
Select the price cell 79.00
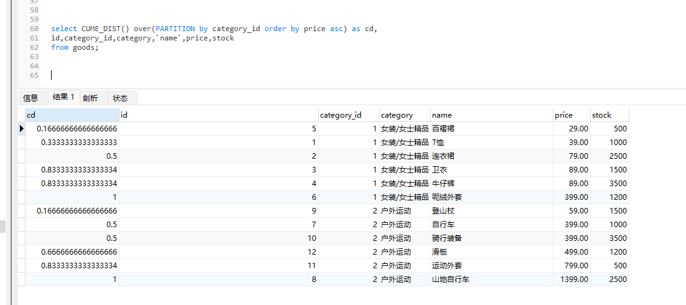(571, 156)
